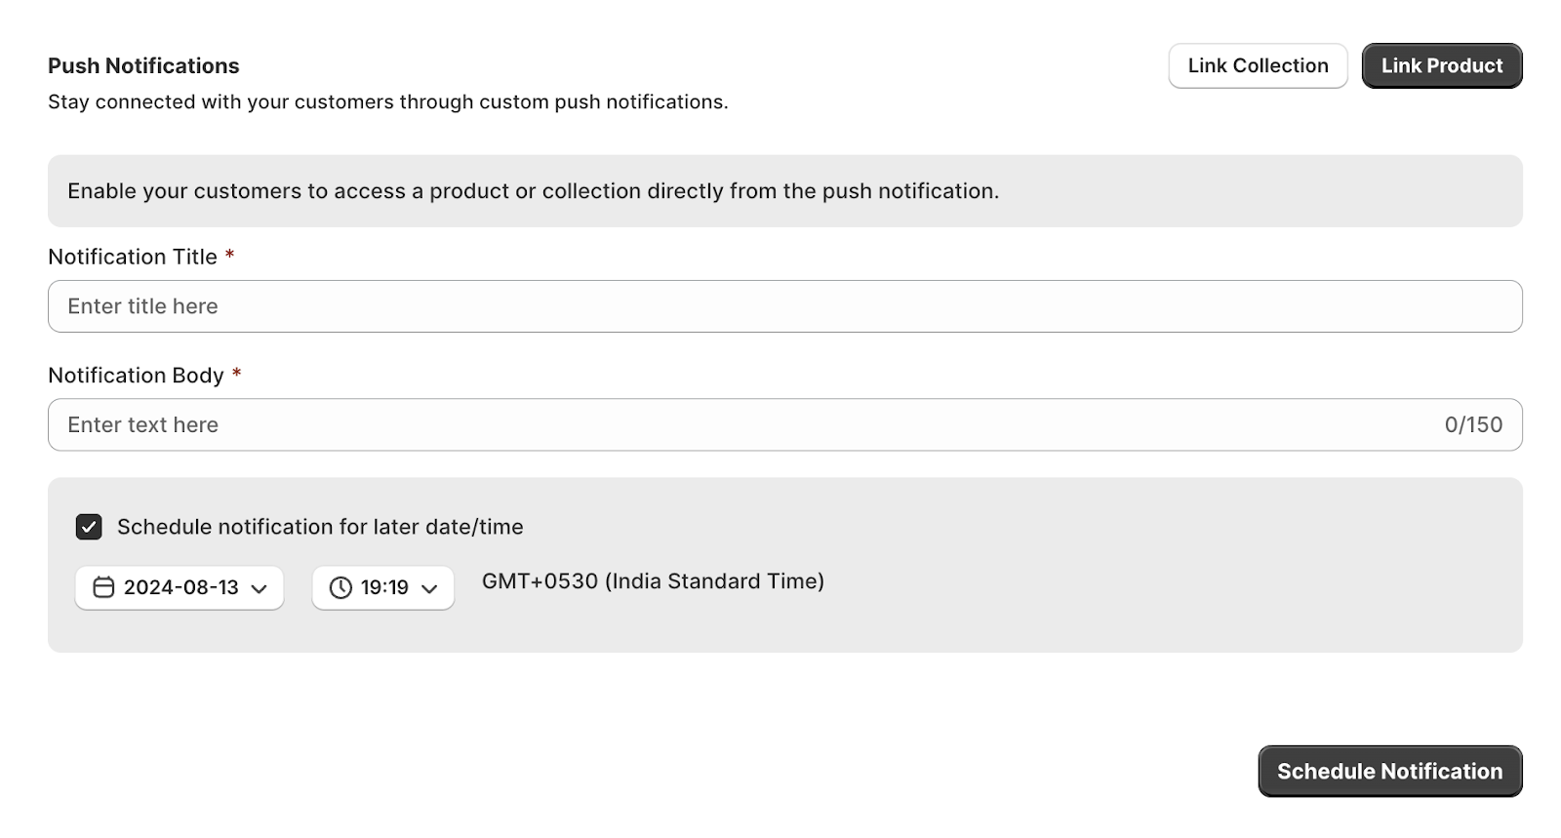Click the Push Notifications heading
Image resolution: width=1561 pixels, height=838 pixels.
pos(143,65)
